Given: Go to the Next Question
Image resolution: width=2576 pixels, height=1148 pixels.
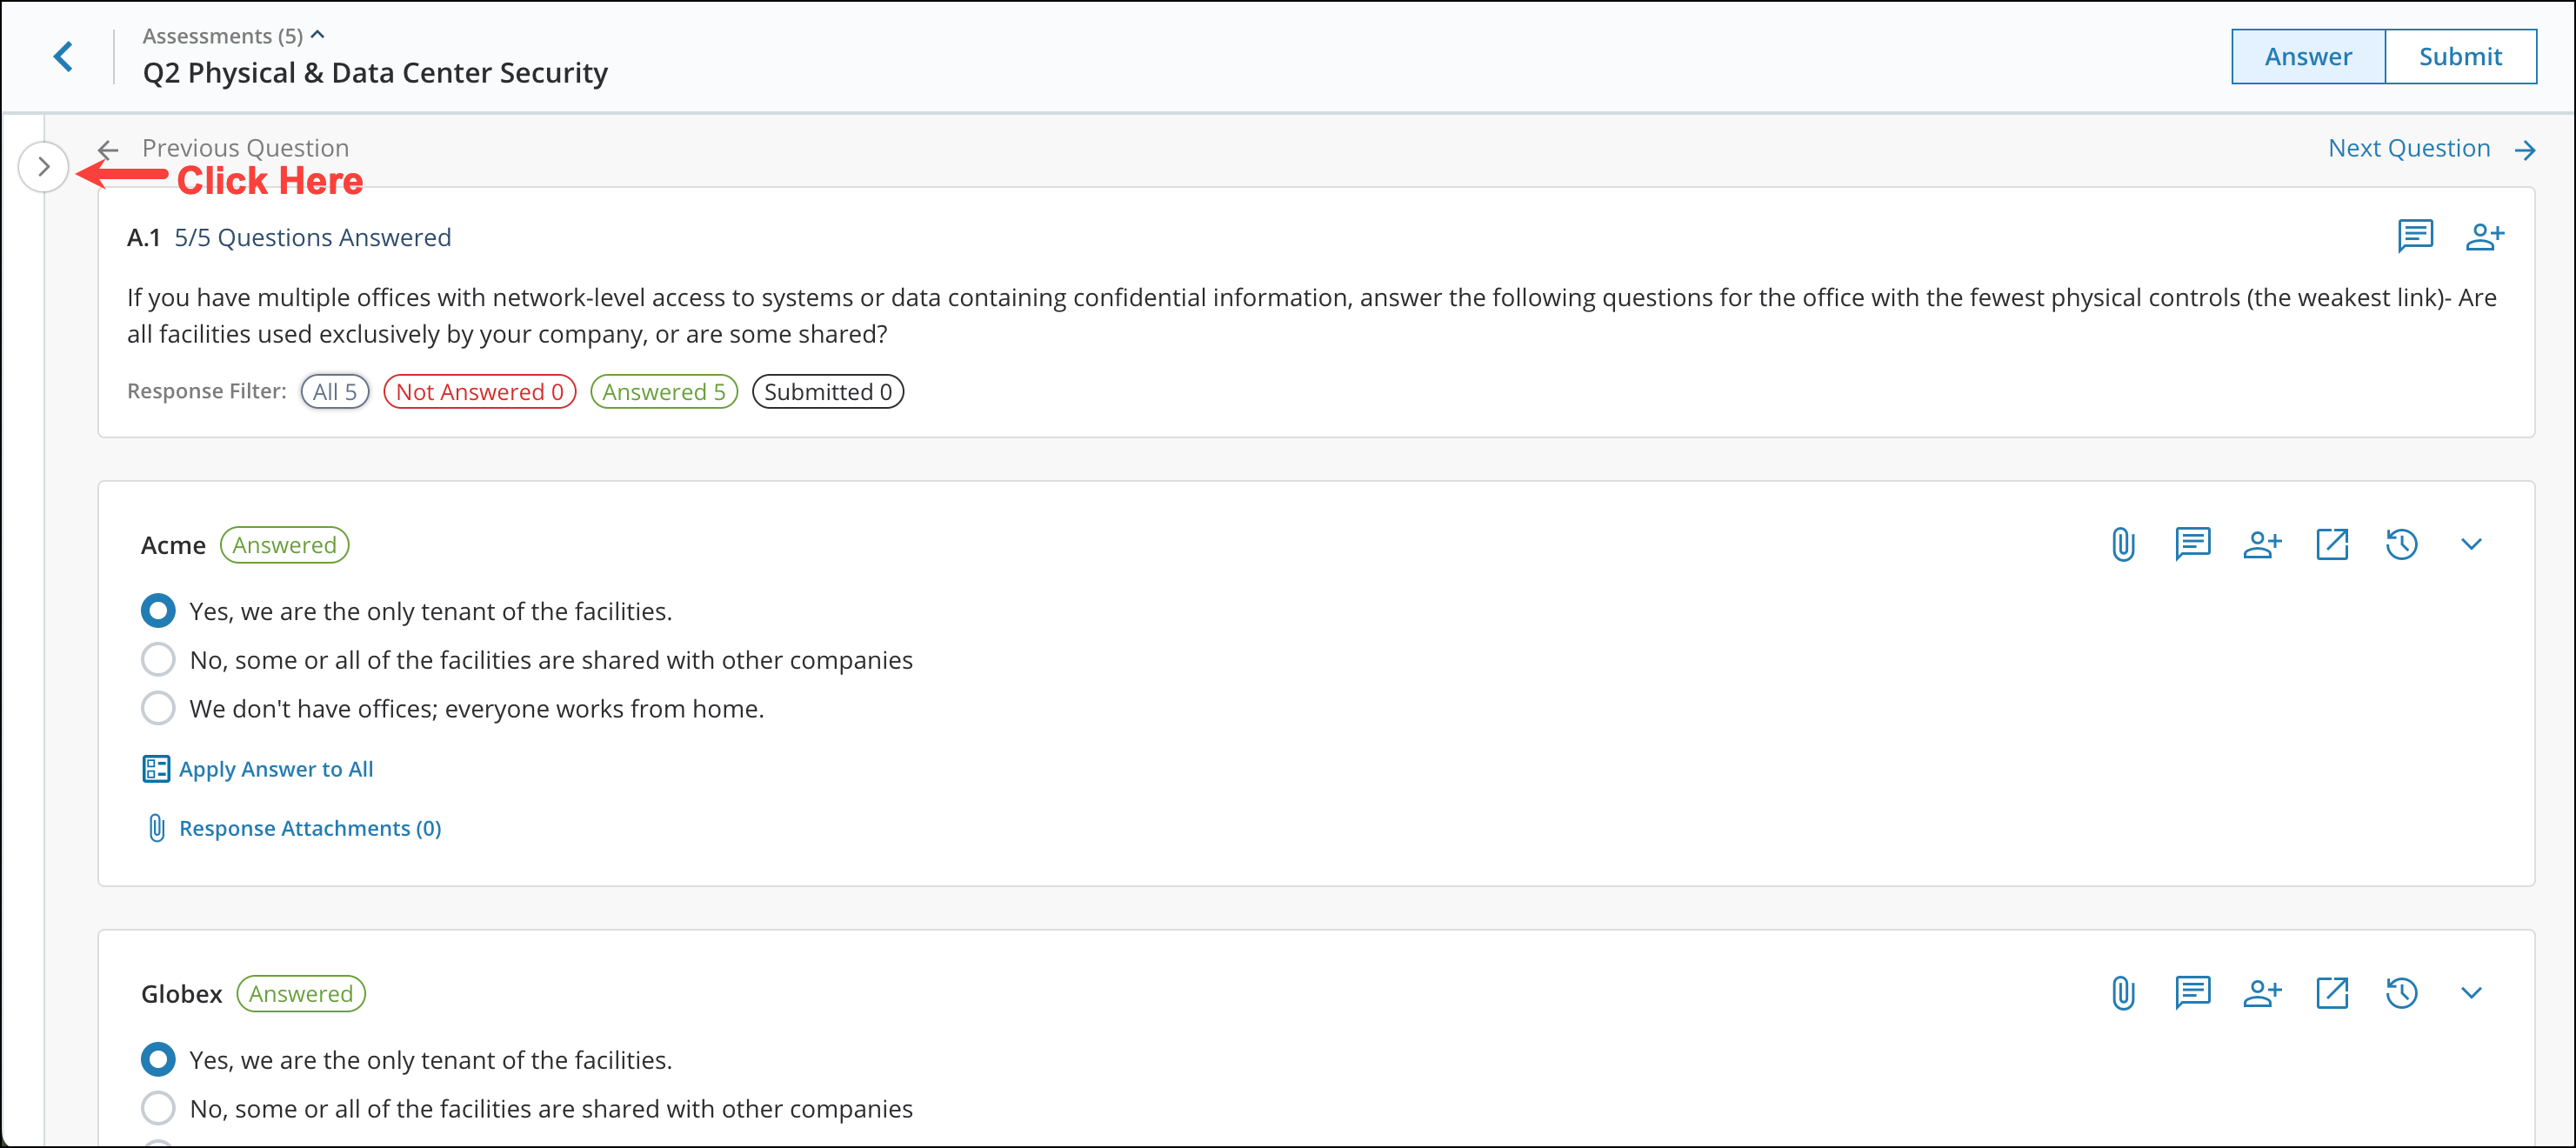Looking at the screenshot, I should [x=2409, y=147].
